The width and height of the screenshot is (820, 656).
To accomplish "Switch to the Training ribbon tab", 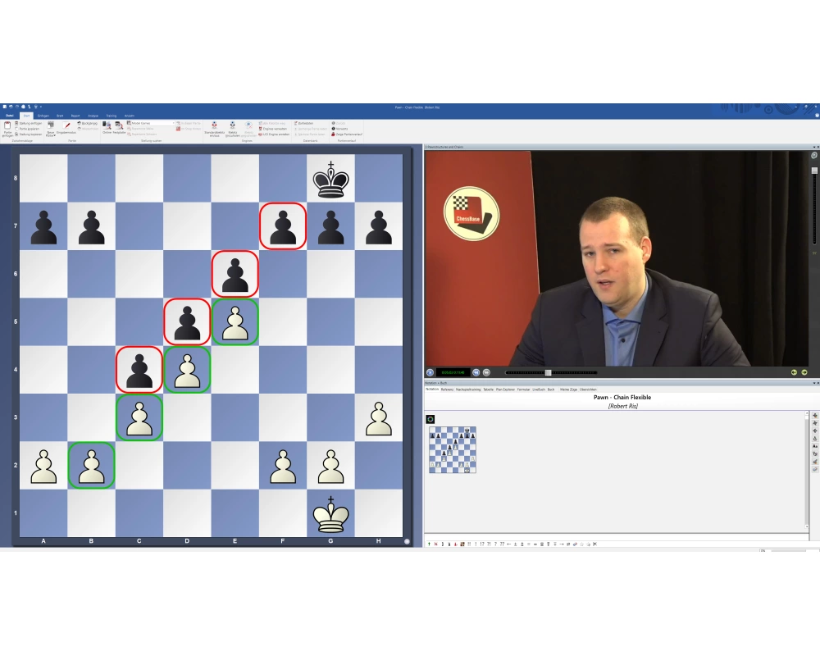I will (111, 116).
